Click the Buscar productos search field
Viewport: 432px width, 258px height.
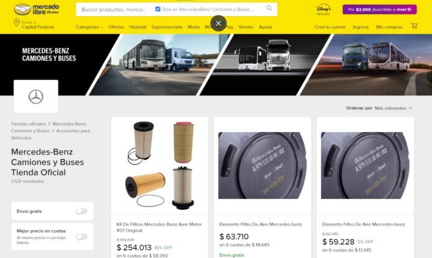point(114,9)
